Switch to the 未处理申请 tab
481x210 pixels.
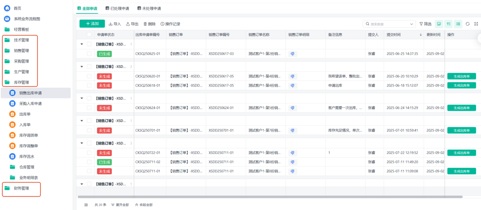pyautogui.click(x=149, y=8)
